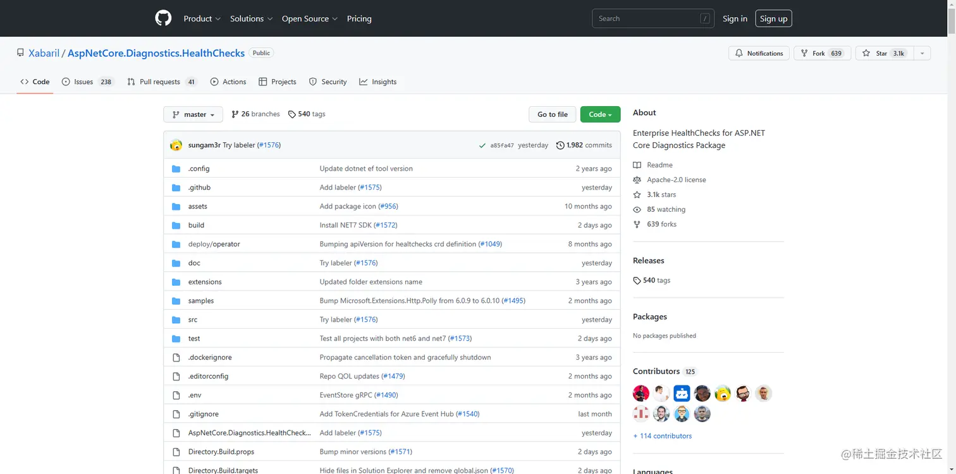Focus the Search input field

[653, 19]
